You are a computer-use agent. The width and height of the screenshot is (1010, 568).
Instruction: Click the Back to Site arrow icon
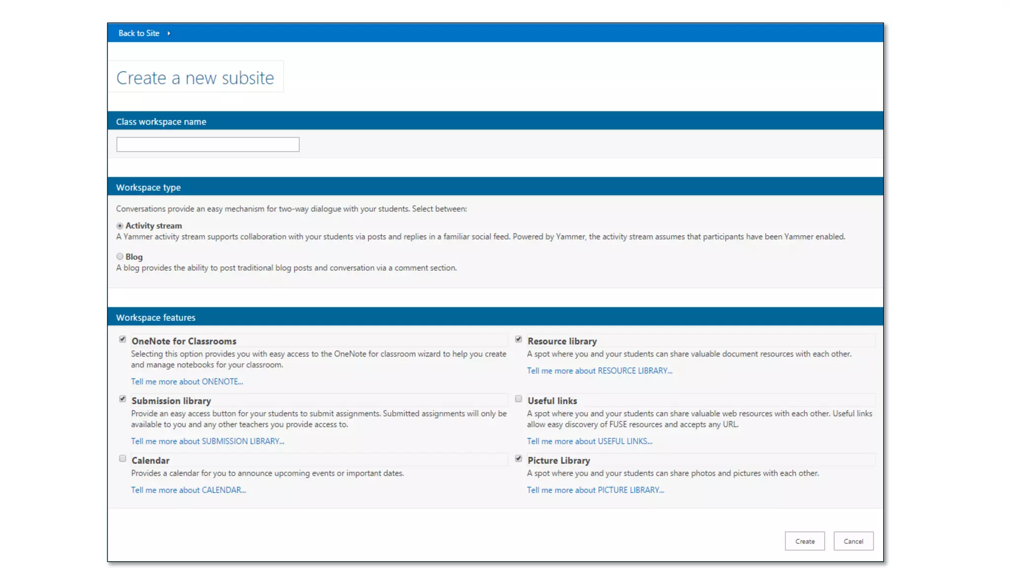(x=169, y=34)
